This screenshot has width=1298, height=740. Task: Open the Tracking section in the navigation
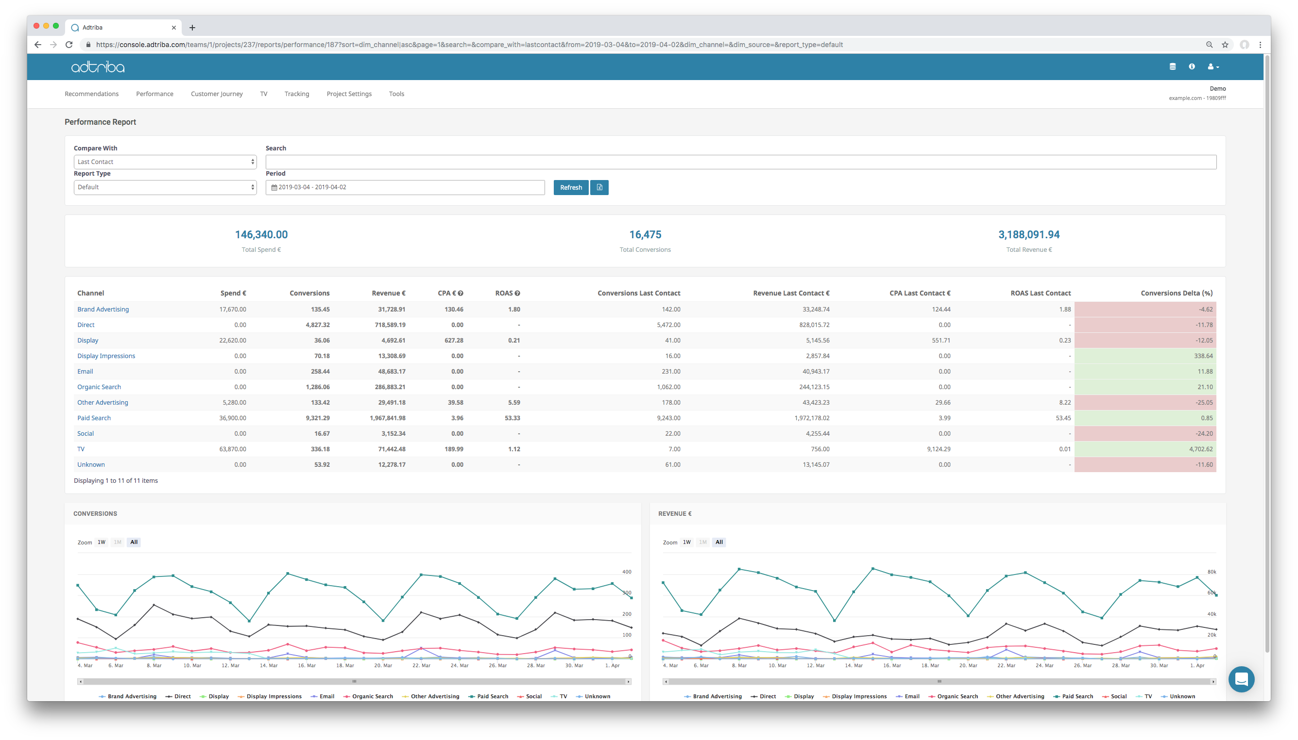click(297, 94)
